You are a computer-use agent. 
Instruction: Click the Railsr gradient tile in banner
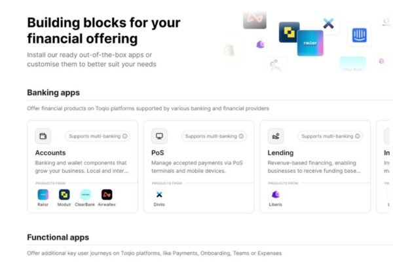point(310,43)
